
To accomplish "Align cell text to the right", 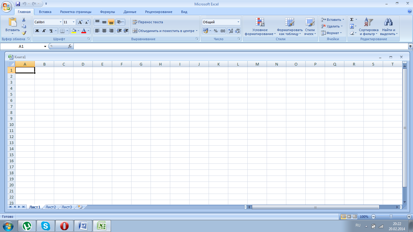I will tap(111, 31).
